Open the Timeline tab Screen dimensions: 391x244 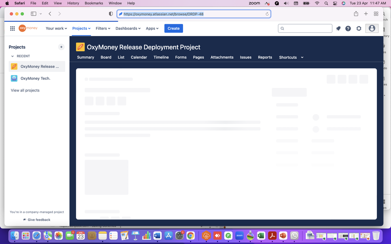(161, 57)
